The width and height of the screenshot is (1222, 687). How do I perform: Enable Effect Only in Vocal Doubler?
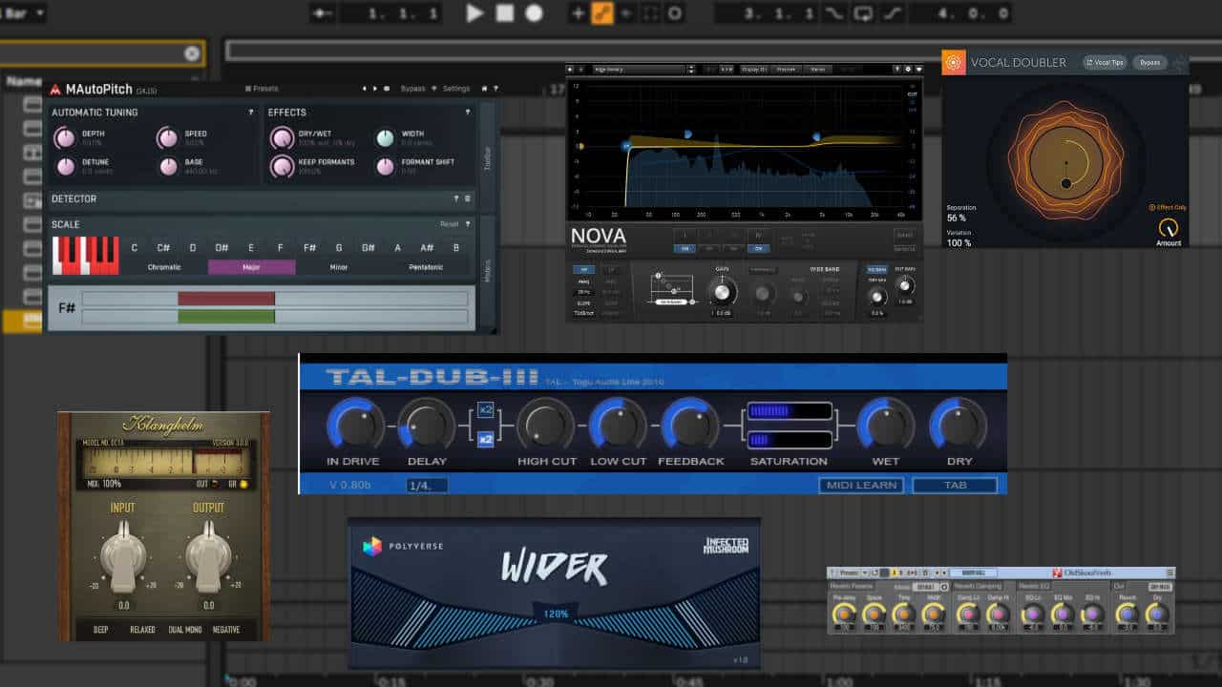click(1168, 207)
